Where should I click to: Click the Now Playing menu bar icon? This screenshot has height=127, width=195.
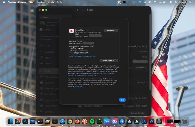pyautogui.click(x=145, y=2)
